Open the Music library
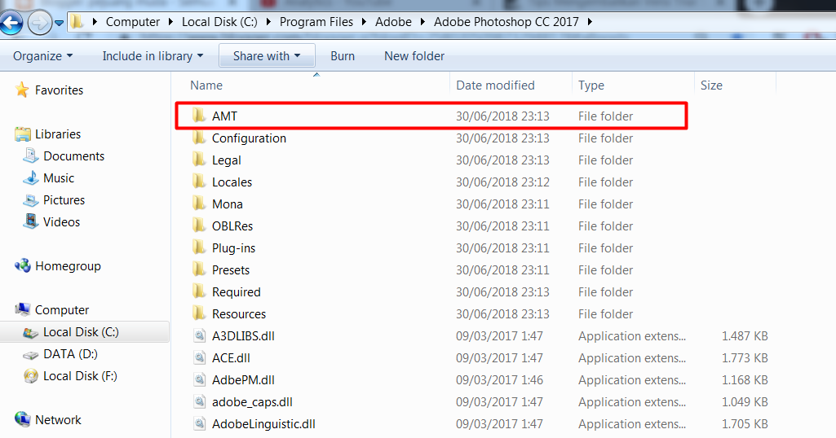 [x=59, y=177]
